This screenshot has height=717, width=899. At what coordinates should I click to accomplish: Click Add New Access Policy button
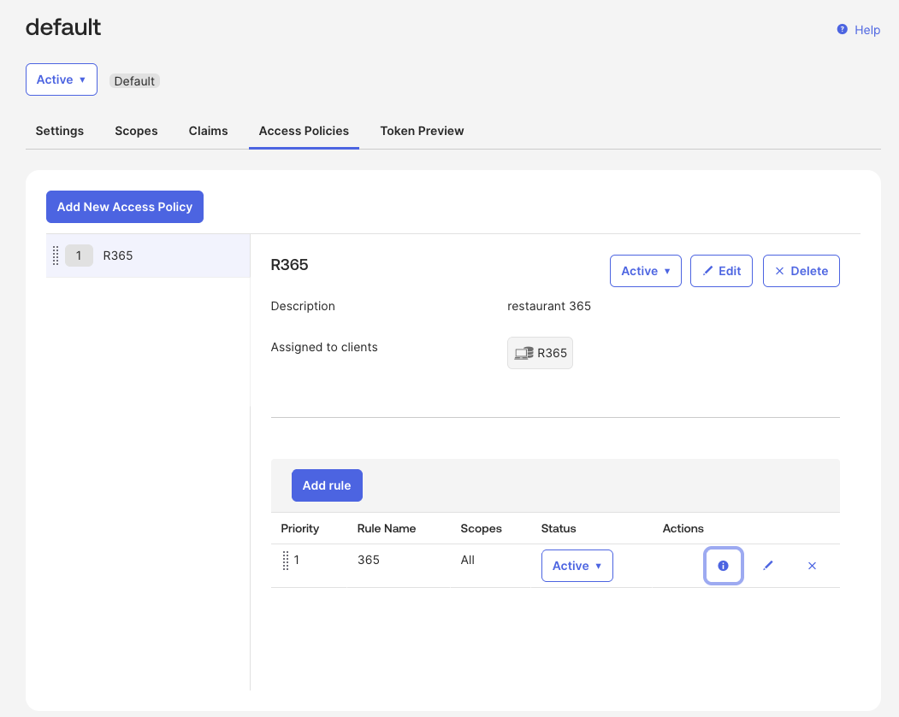(x=125, y=207)
